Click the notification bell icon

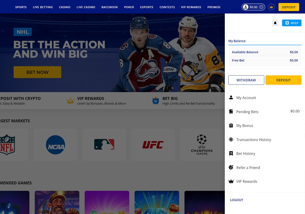pyautogui.click(x=275, y=23)
